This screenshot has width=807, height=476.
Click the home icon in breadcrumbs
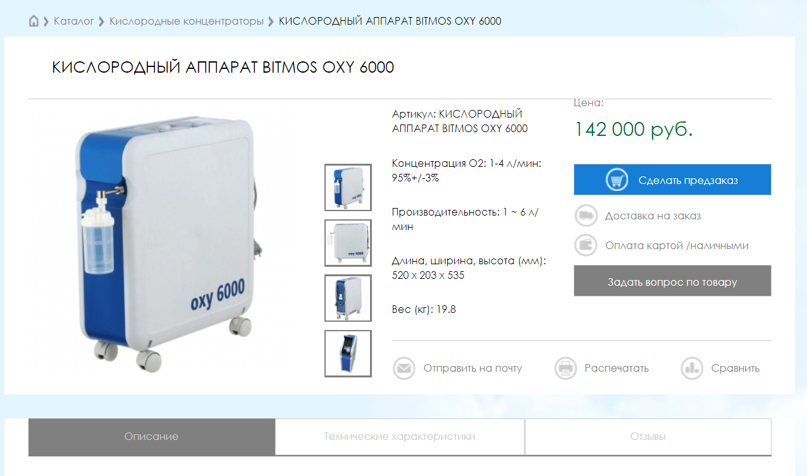34,21
